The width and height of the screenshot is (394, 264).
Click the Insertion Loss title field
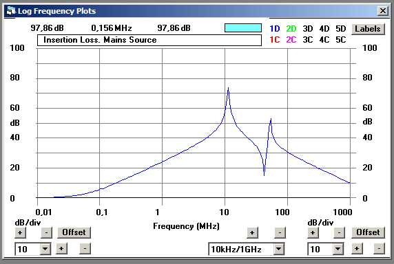point(149,40)
